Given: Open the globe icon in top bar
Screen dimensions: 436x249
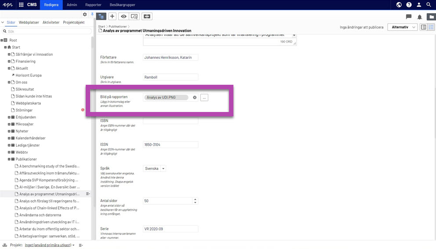Looking at the screenshot, I should tap(399, 5).
